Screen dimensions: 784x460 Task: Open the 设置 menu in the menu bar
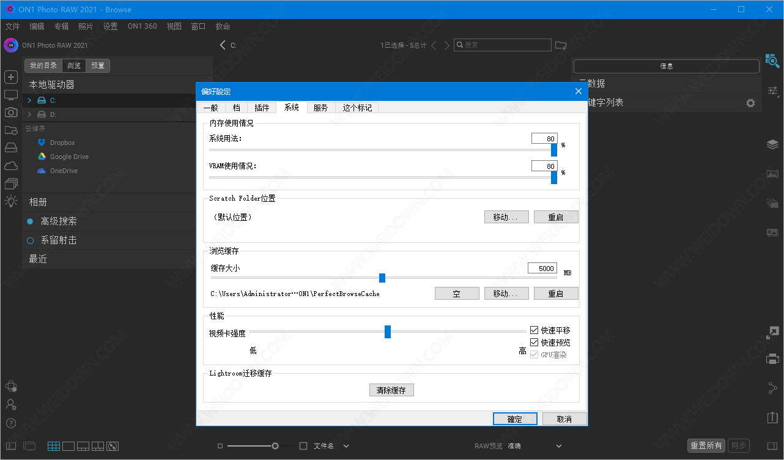tap(110, 26)
